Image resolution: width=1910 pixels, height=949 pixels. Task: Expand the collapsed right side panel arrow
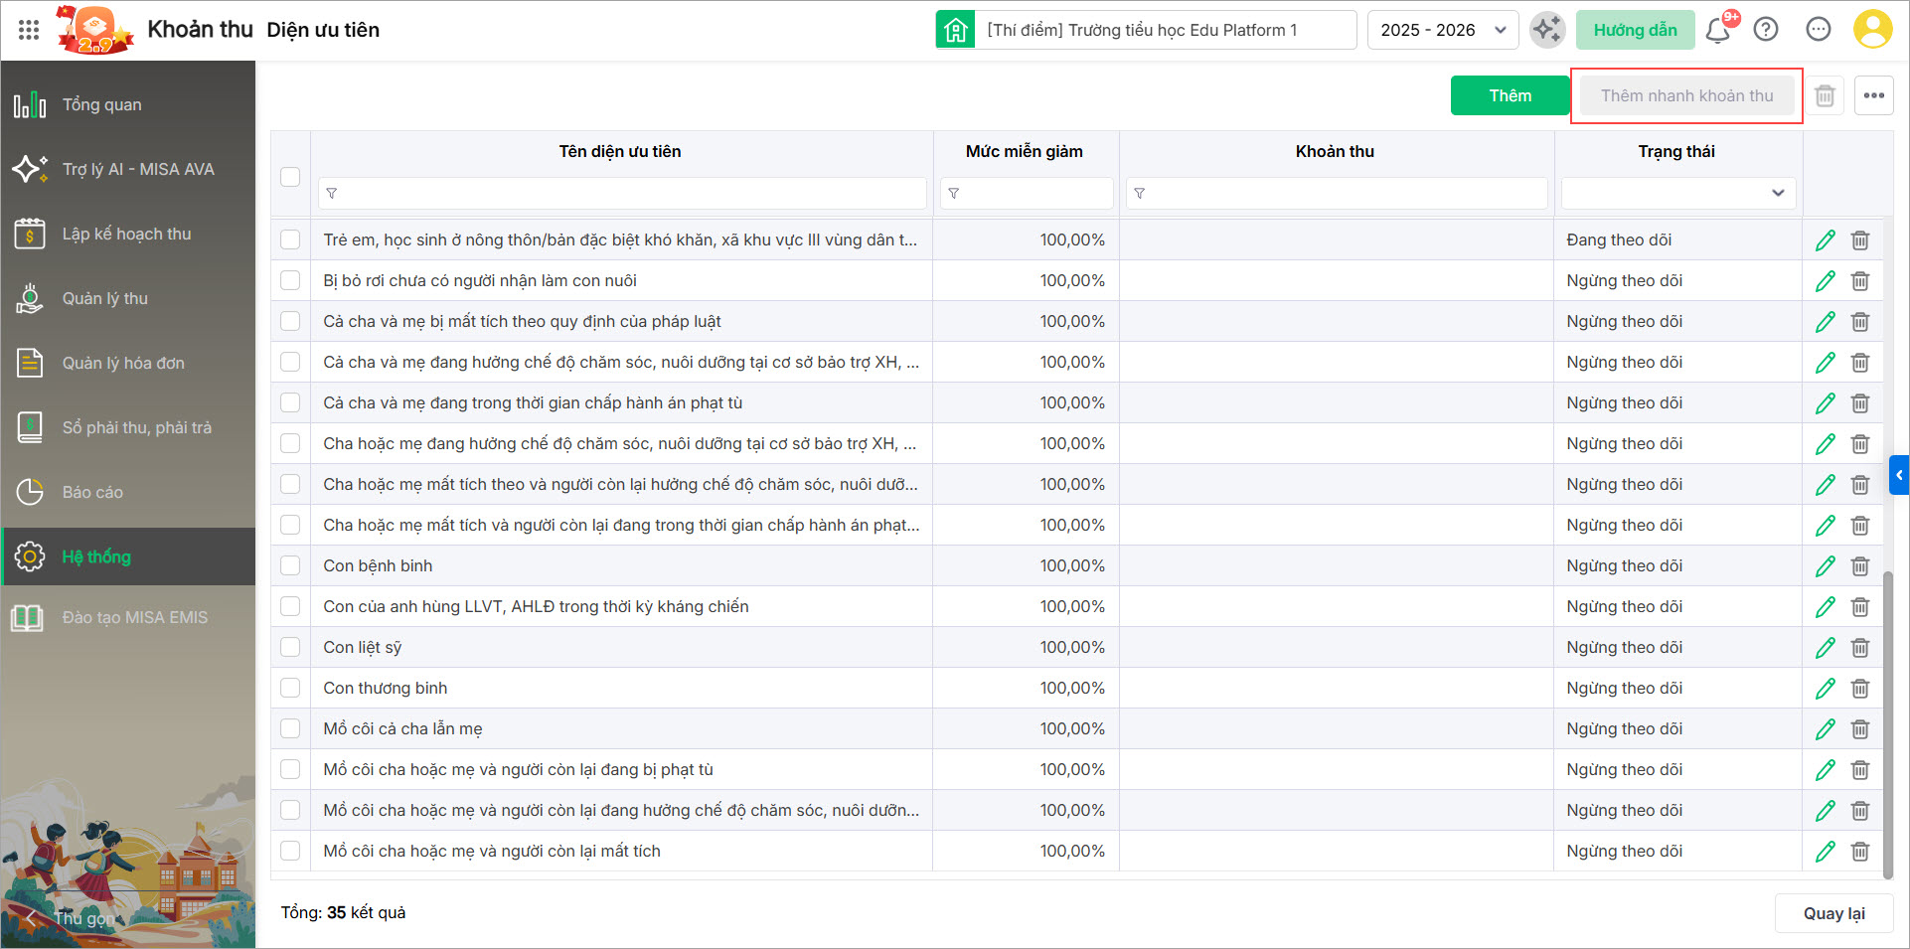(x=1899, y=475)
